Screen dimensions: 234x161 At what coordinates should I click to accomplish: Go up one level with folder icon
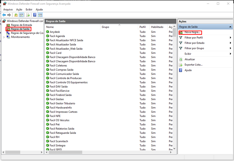pos(16,15)
